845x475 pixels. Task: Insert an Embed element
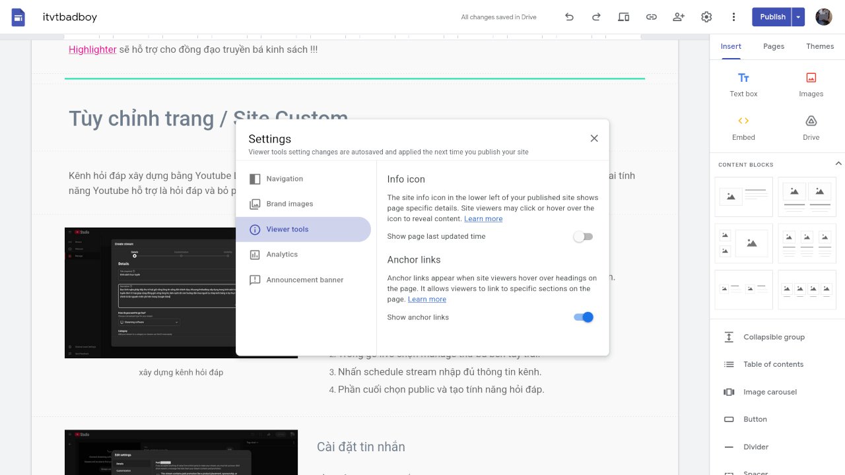click(x=743, y=127)
